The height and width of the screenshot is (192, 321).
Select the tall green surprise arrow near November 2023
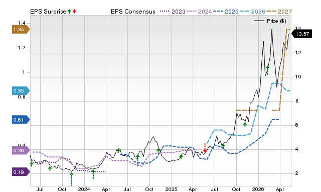pyautogui.click(x=71, y=179)
